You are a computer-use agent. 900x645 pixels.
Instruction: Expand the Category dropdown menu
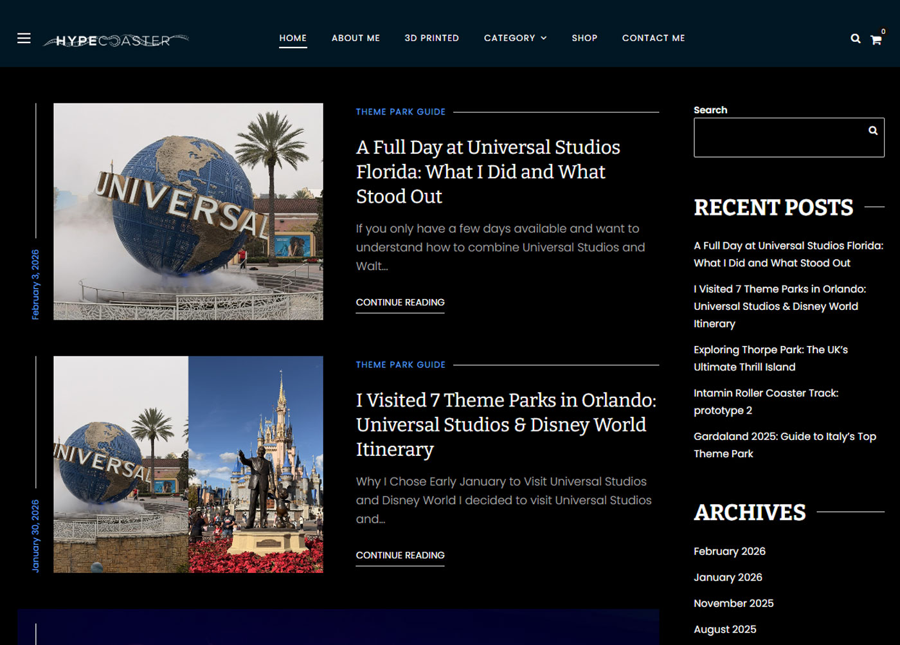click(516, 38)
